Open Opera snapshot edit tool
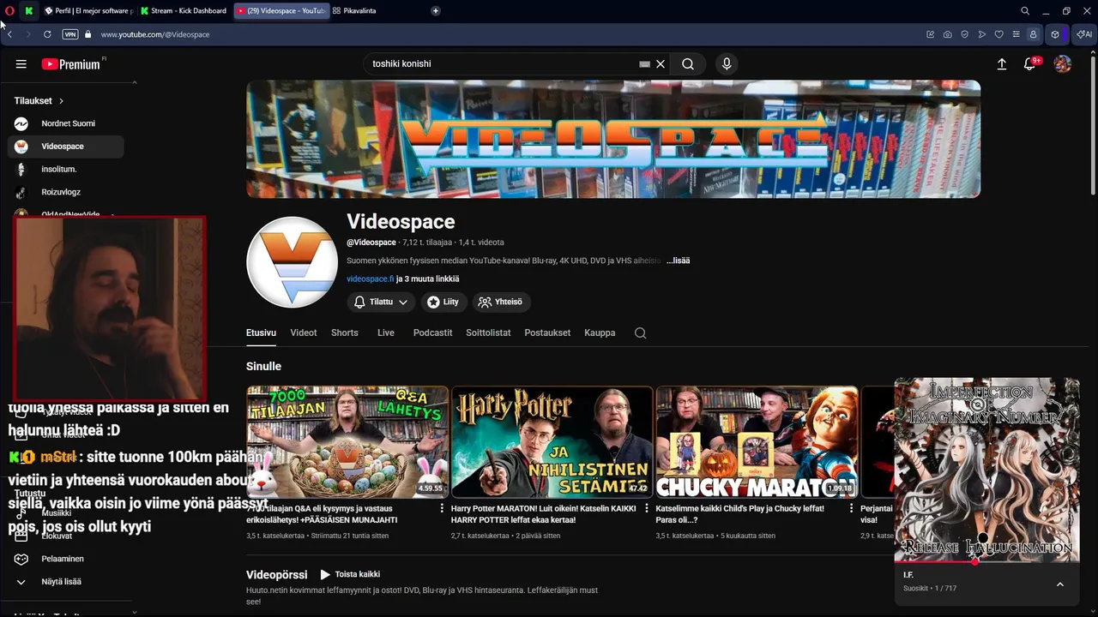Viewport: 1098px width, 617px height. 931,34
